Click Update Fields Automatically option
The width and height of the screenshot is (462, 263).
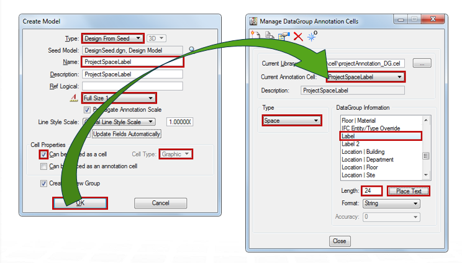[x=127, y=134]
